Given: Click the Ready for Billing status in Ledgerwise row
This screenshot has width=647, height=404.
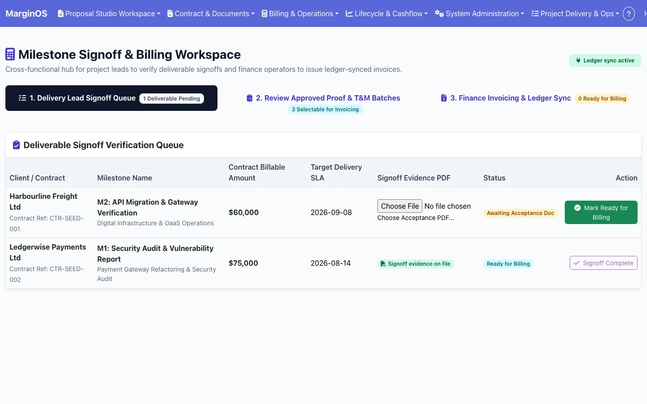Looking at the screenshot, I should tap(508, 264).
